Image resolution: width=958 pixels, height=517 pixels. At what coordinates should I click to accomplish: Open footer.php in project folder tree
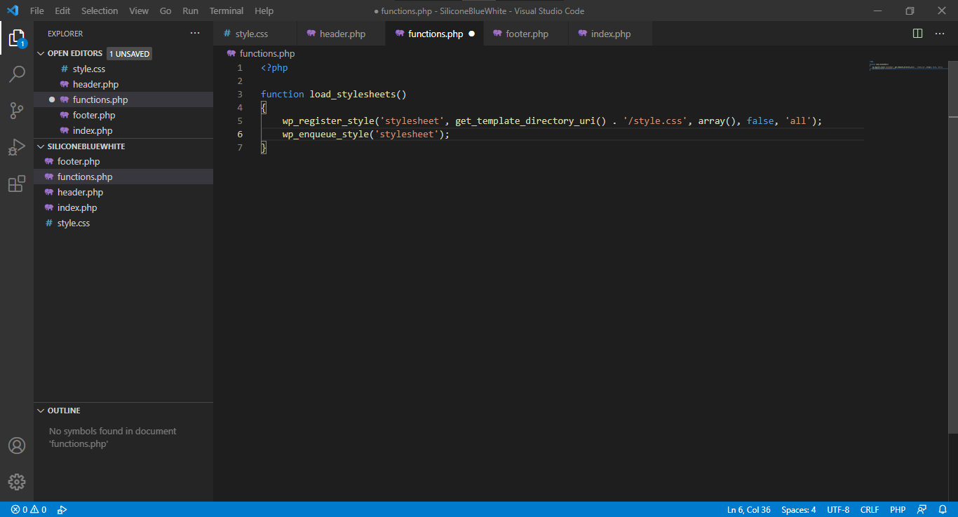click(123, 161)
